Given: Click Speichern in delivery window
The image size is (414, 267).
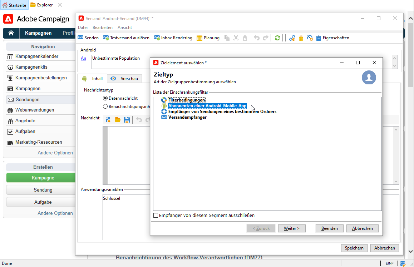Looking at the screenshot, I should click(x=354, y=248).
